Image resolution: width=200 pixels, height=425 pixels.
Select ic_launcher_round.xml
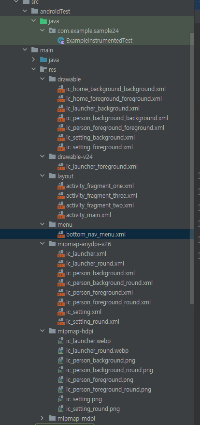95,264
